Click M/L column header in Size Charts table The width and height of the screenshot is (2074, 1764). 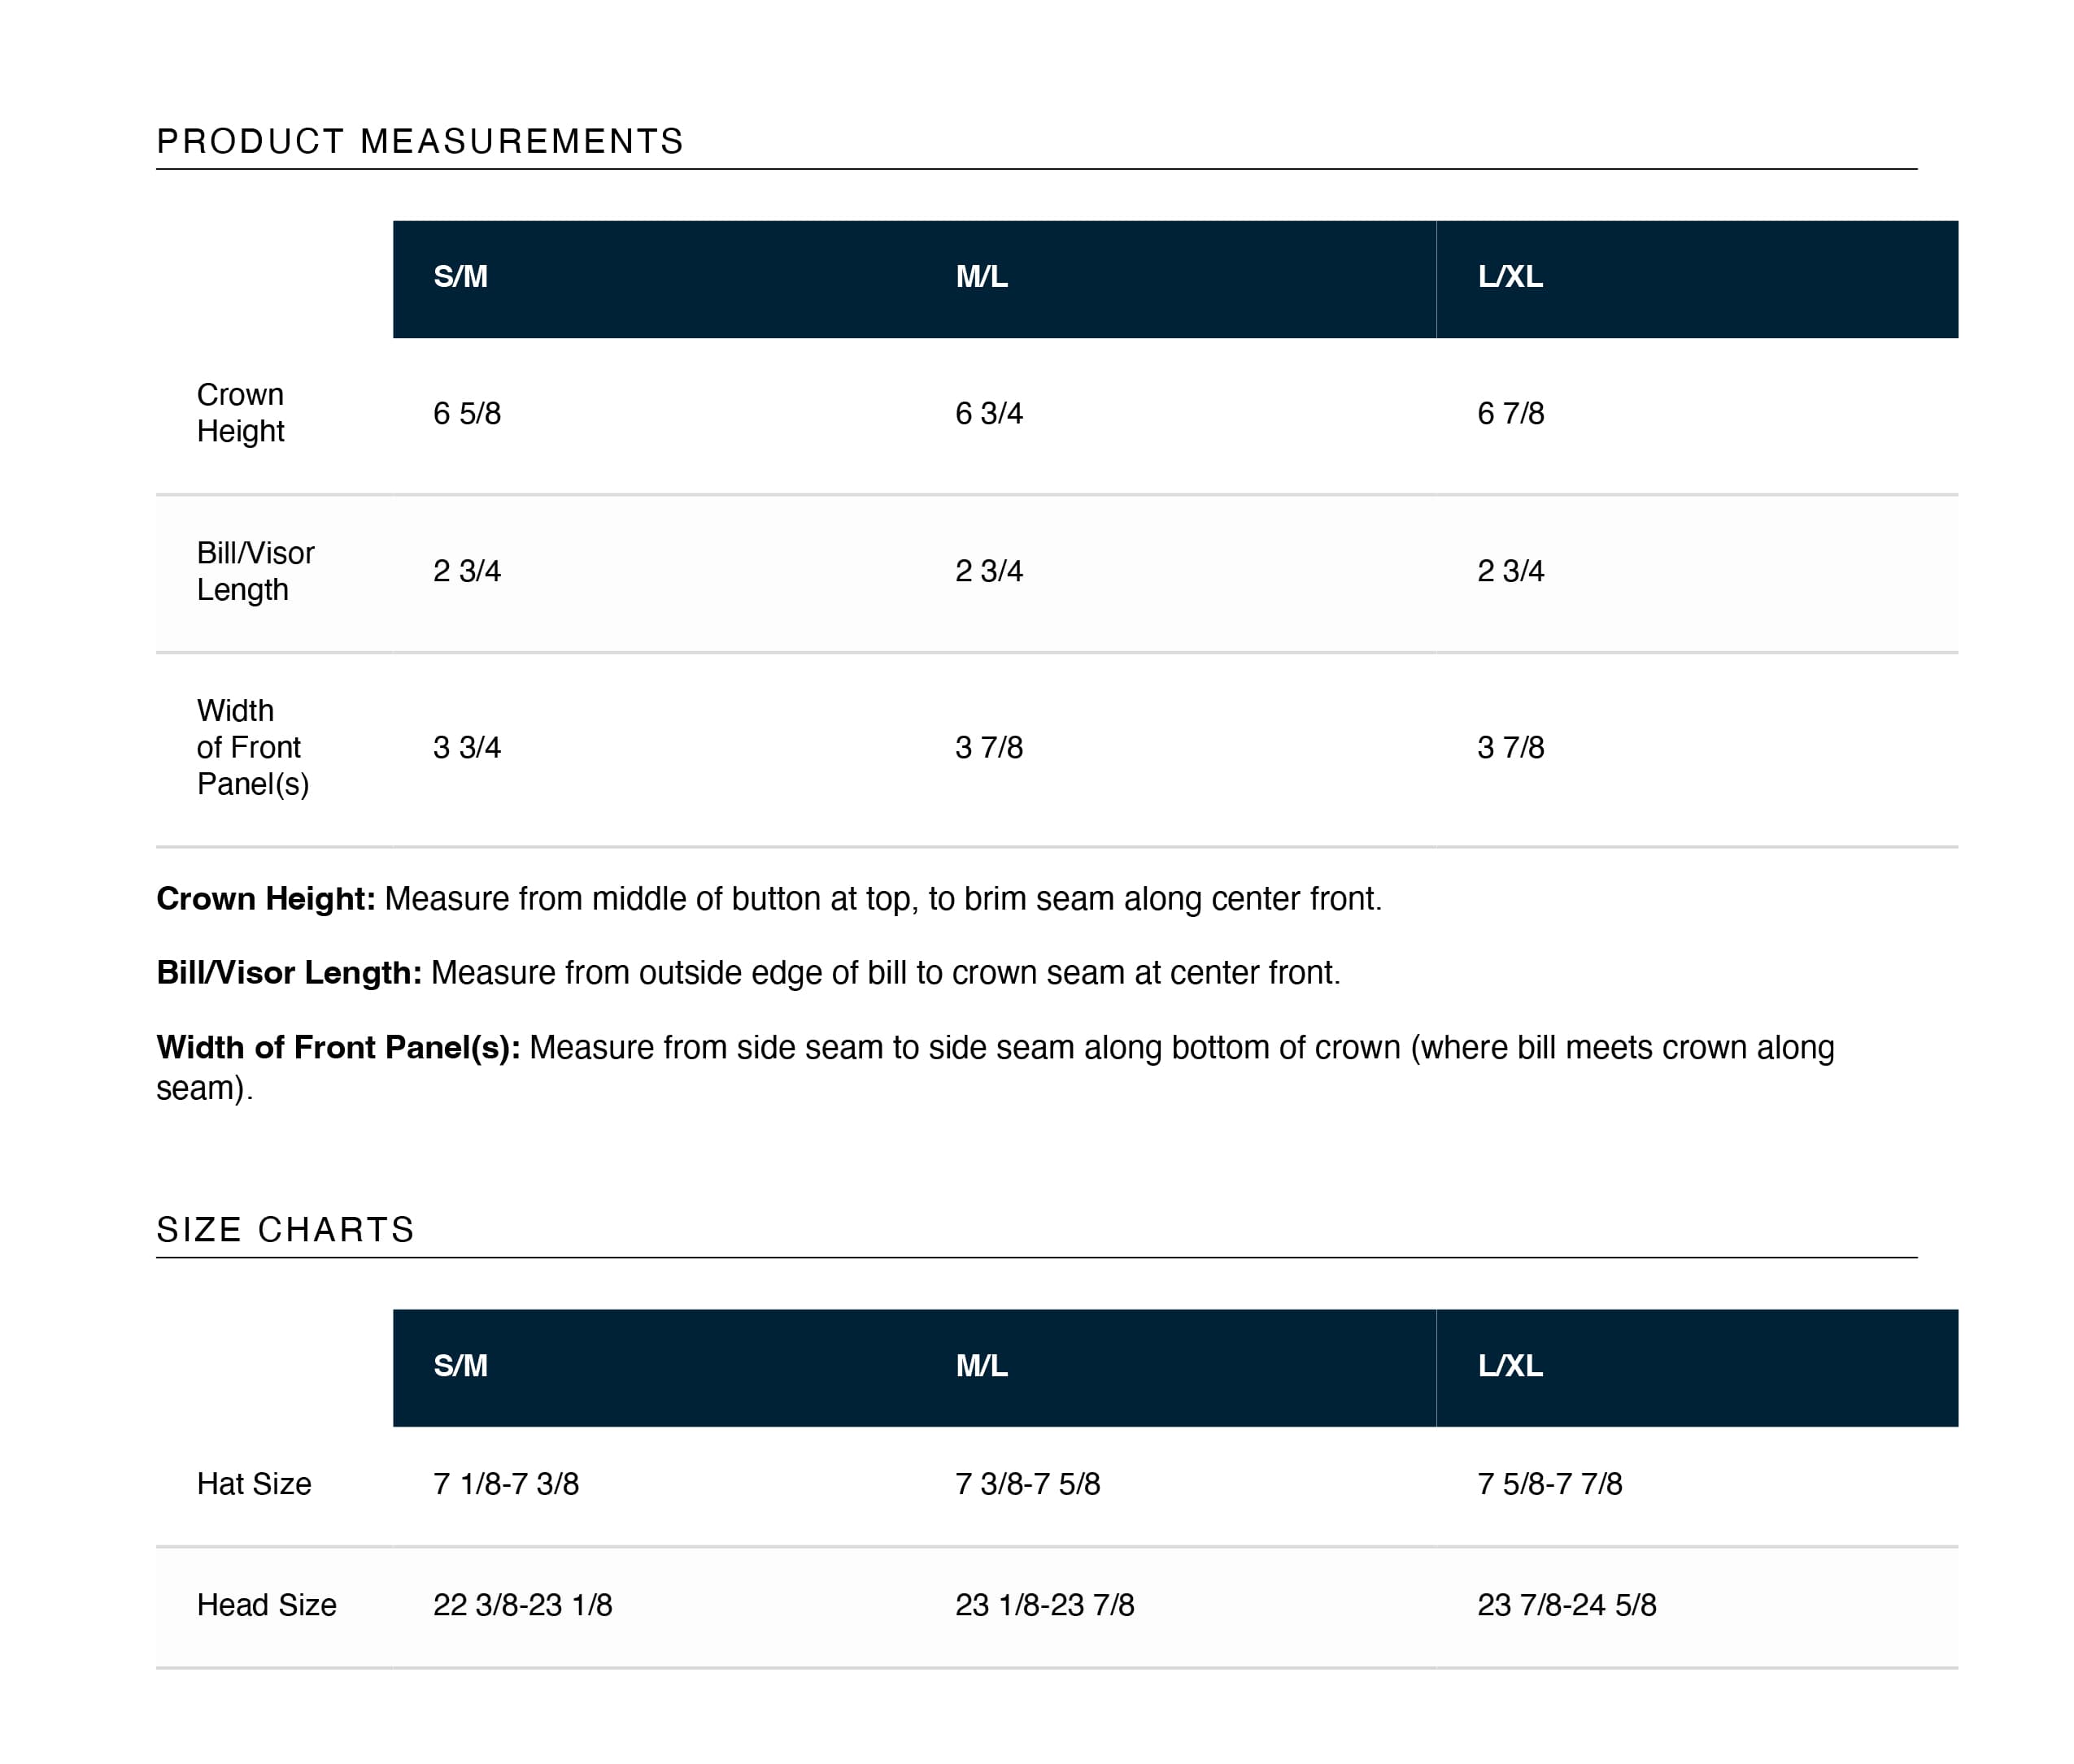point(982,1365)
